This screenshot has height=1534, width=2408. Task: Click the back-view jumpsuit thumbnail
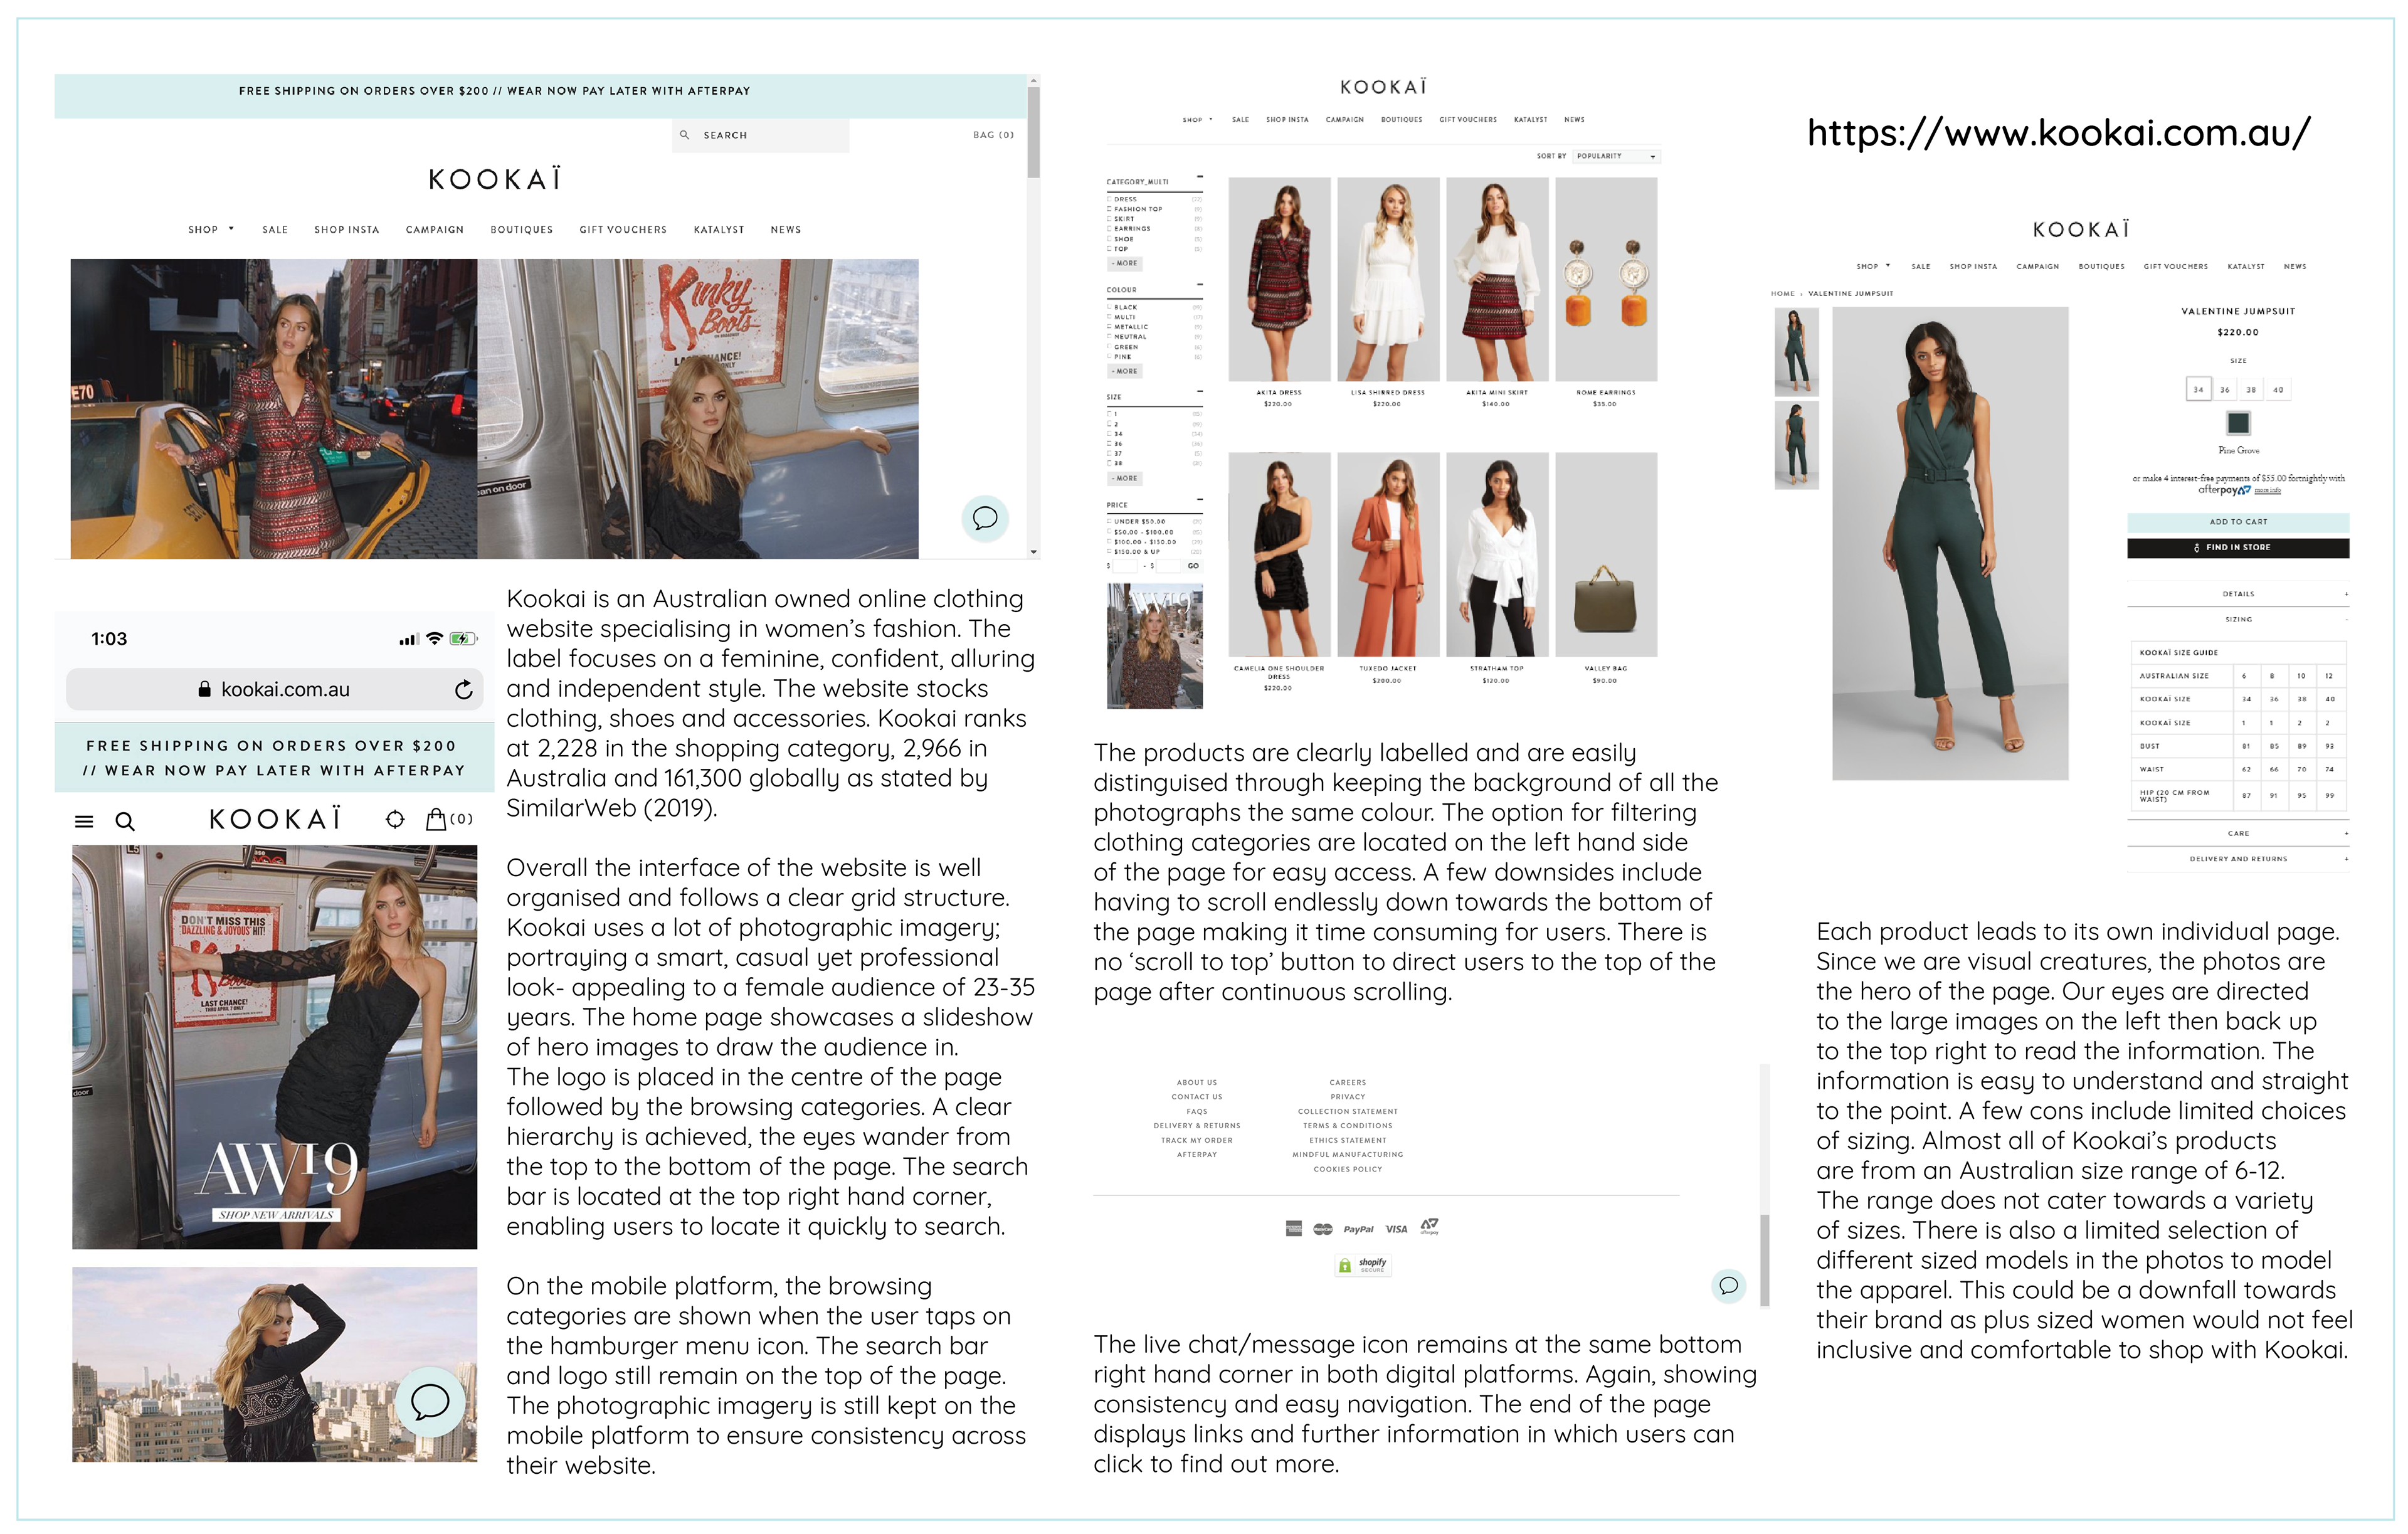(1796, 445)
